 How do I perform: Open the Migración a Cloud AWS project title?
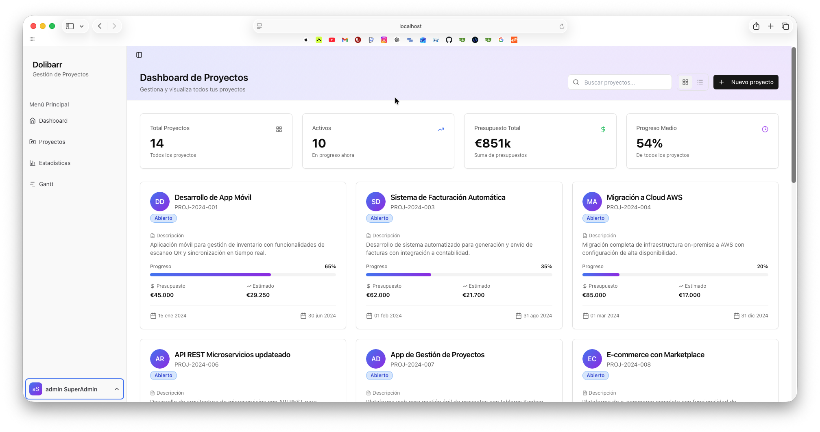click(x=644, y=198)
